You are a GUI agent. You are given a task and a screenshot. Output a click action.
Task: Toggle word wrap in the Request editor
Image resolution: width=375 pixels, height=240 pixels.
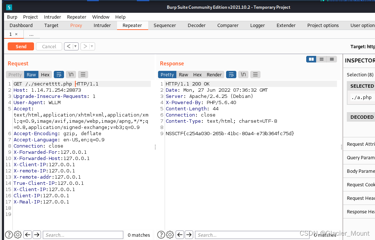coord(59,74)
